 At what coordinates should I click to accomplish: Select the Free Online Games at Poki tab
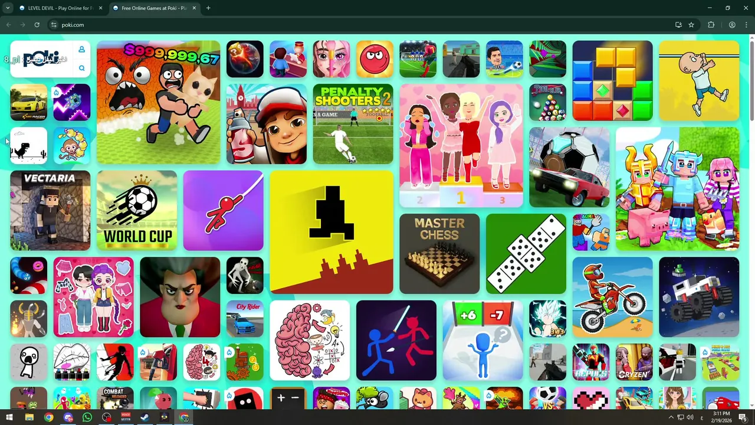click(x=153, y=8)
